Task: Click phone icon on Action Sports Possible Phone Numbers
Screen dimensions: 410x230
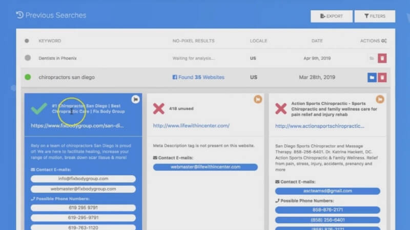Action: [x=277, y=200]
